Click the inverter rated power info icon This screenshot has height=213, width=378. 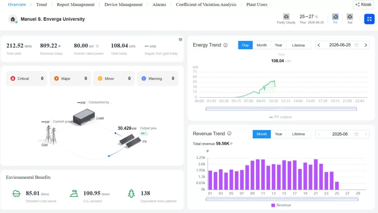(97, 46)
